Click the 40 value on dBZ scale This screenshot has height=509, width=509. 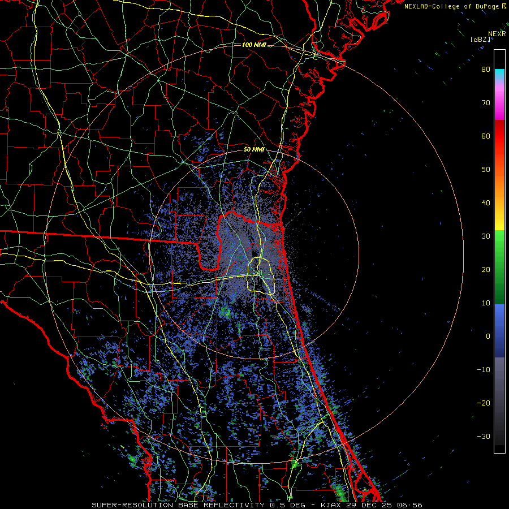pyautogui.click(x=486, y=203)
